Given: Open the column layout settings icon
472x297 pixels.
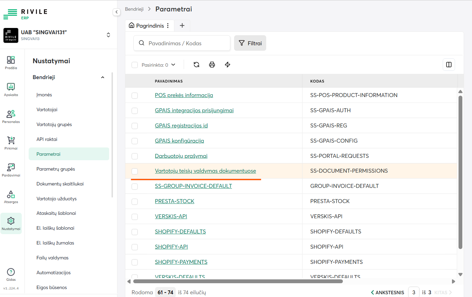Looking at the screenshot, I should coord(449,65).
